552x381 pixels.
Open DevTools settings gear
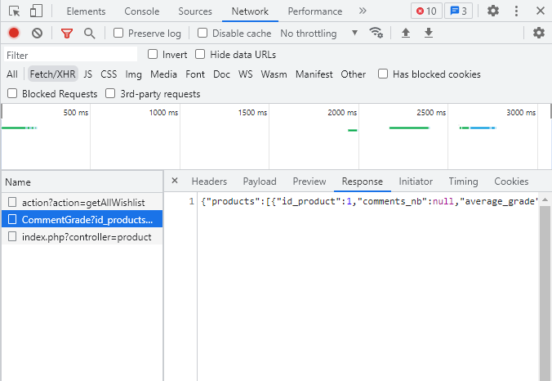tap(493, 11)
